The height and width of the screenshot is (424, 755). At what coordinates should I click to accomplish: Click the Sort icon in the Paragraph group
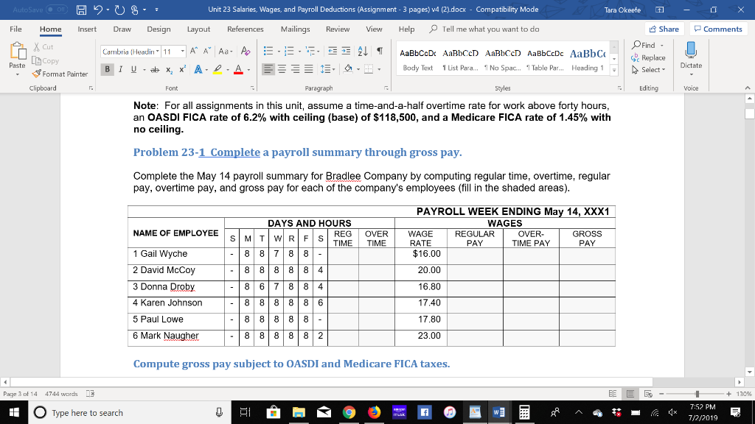point(363,52)
